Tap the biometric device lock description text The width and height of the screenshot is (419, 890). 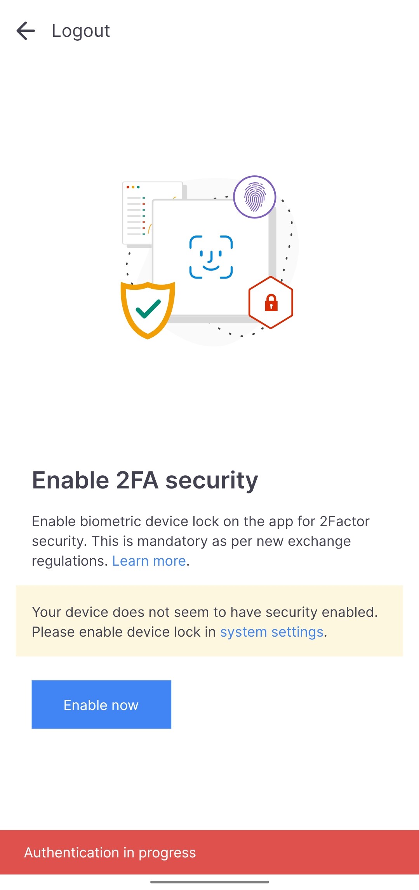(x=201, y=541)
